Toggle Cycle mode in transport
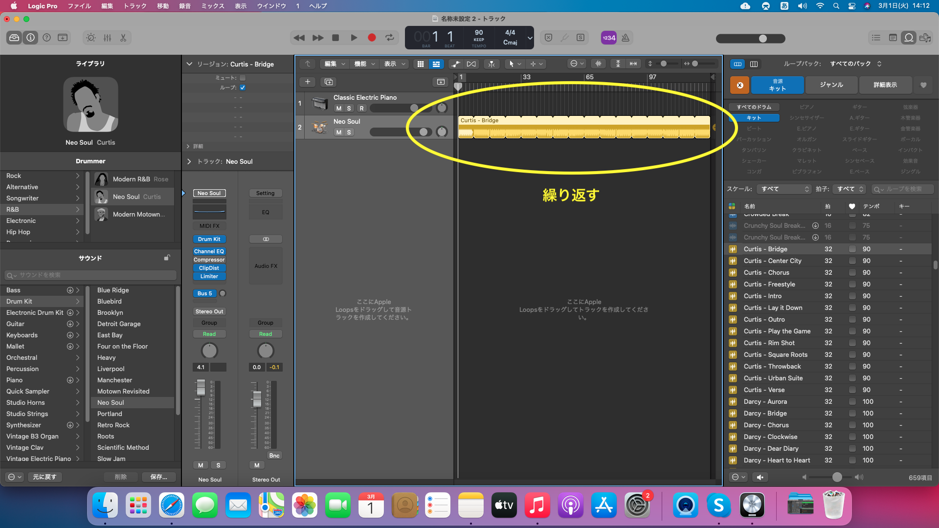This screenshot has height=528, width=939. [390, 38]
